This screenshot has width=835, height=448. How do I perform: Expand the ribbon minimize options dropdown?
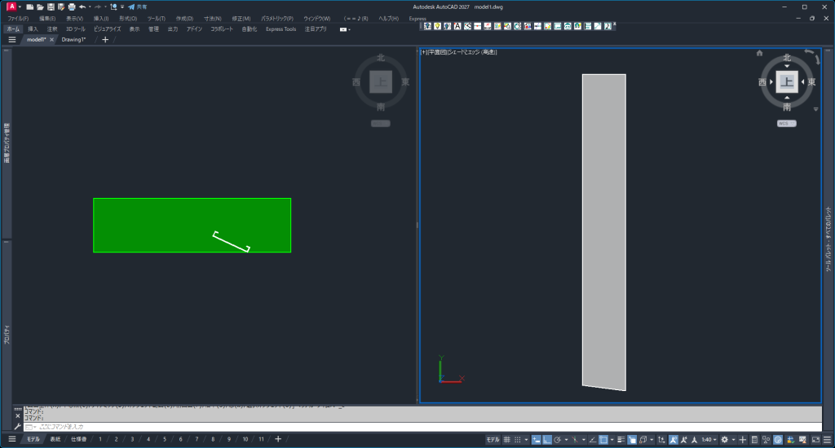345,29
